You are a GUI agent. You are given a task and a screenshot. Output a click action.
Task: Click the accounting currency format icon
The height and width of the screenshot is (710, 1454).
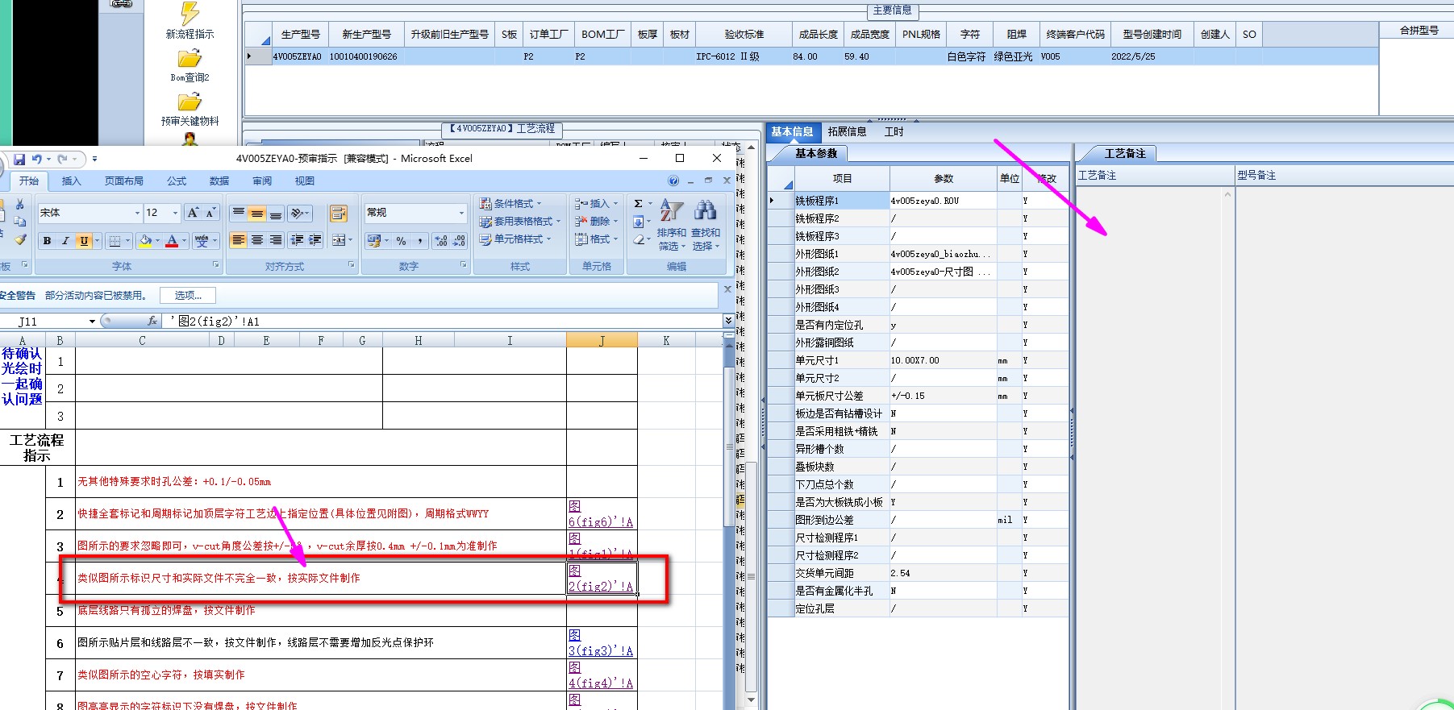click(x=373, y=240)
